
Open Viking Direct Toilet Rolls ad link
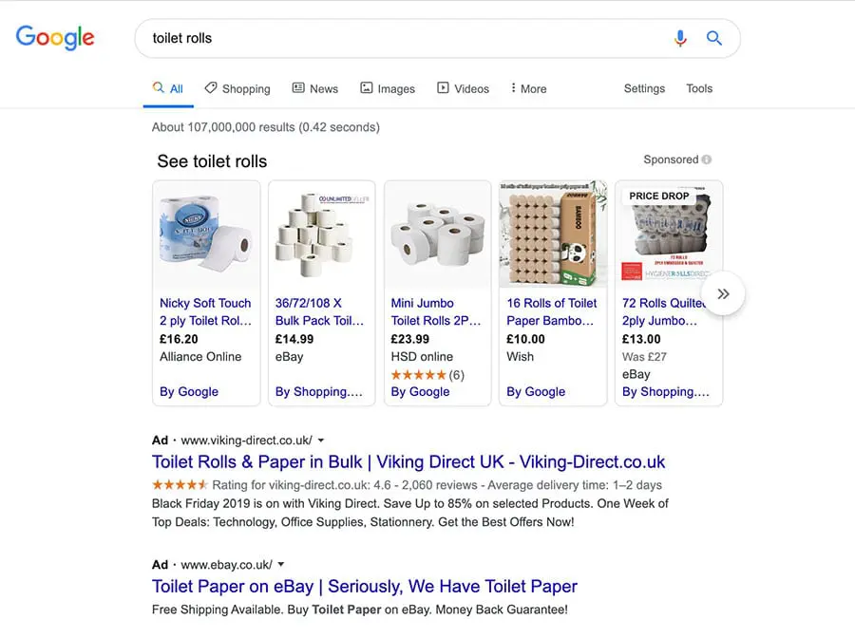408,462
